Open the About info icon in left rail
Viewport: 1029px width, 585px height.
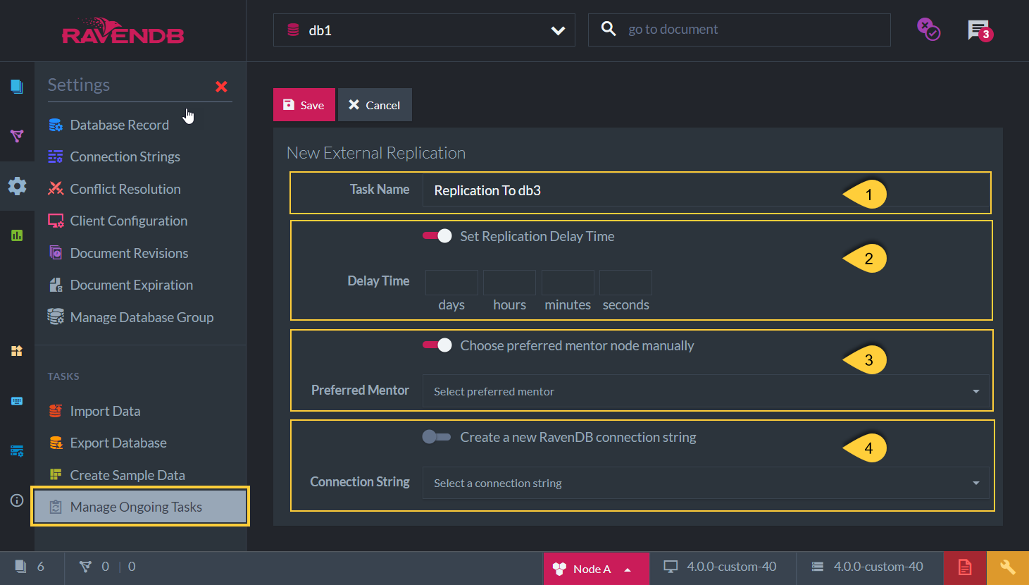tap(17, 500)
